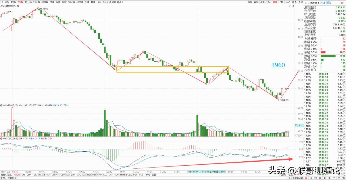
Task: Switch to 年线 yearly chart
Action: click(x=93, y=2)
